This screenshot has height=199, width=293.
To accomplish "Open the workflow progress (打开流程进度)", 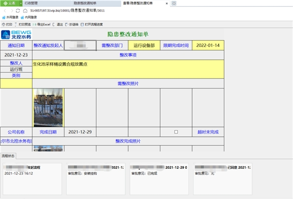I will pos(93,24).
